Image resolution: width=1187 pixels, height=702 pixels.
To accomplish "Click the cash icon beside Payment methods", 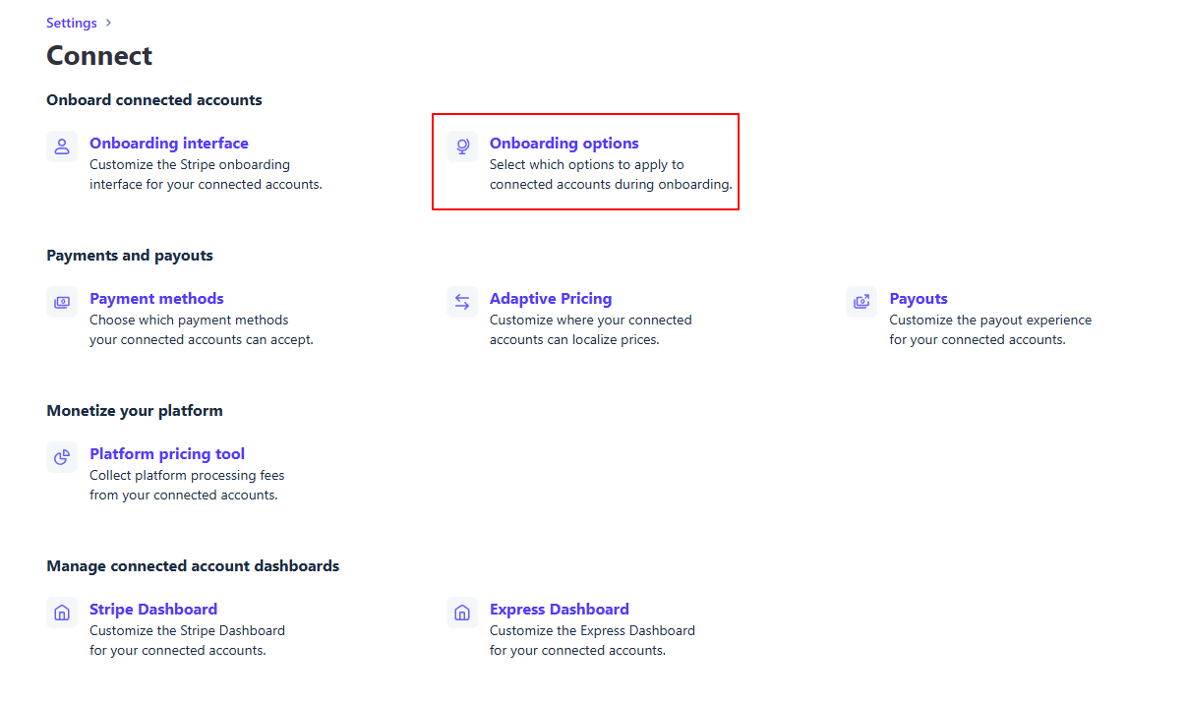I will click(x=62, y=302).
